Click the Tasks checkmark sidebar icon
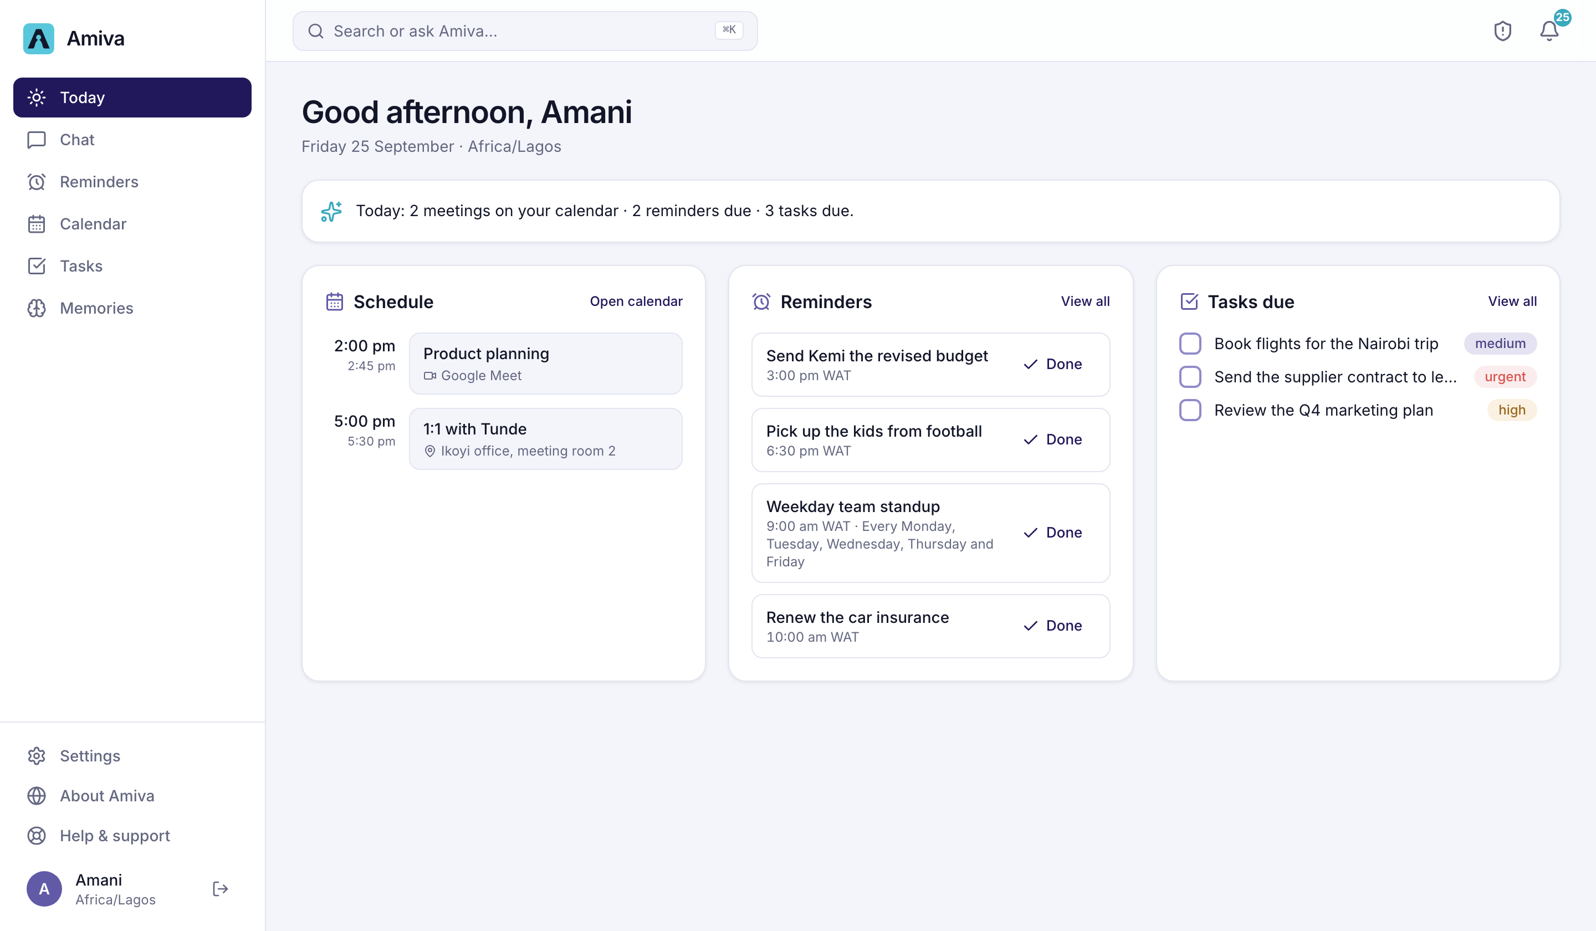This screenshot has width=1596, height=931. [37, 266]
